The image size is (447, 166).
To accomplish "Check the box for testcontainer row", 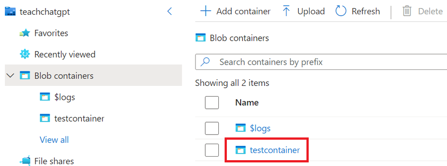I will pyautogui.click(x=212, y=150).
